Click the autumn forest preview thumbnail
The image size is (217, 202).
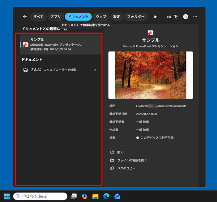tap(150, 75)
